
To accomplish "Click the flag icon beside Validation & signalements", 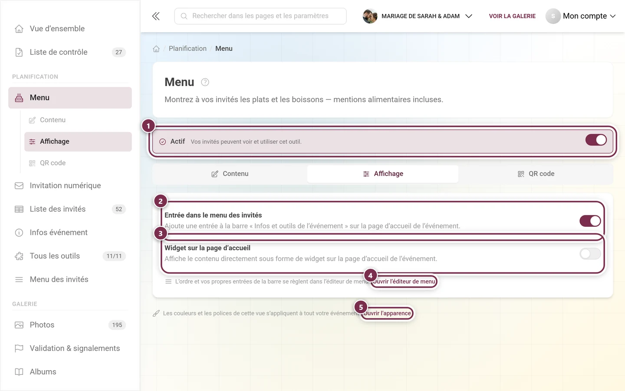I will 19,348.
